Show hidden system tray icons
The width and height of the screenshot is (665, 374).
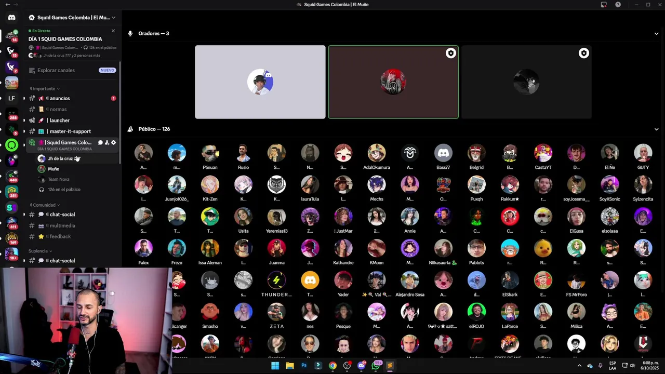[x=579, y=366]
